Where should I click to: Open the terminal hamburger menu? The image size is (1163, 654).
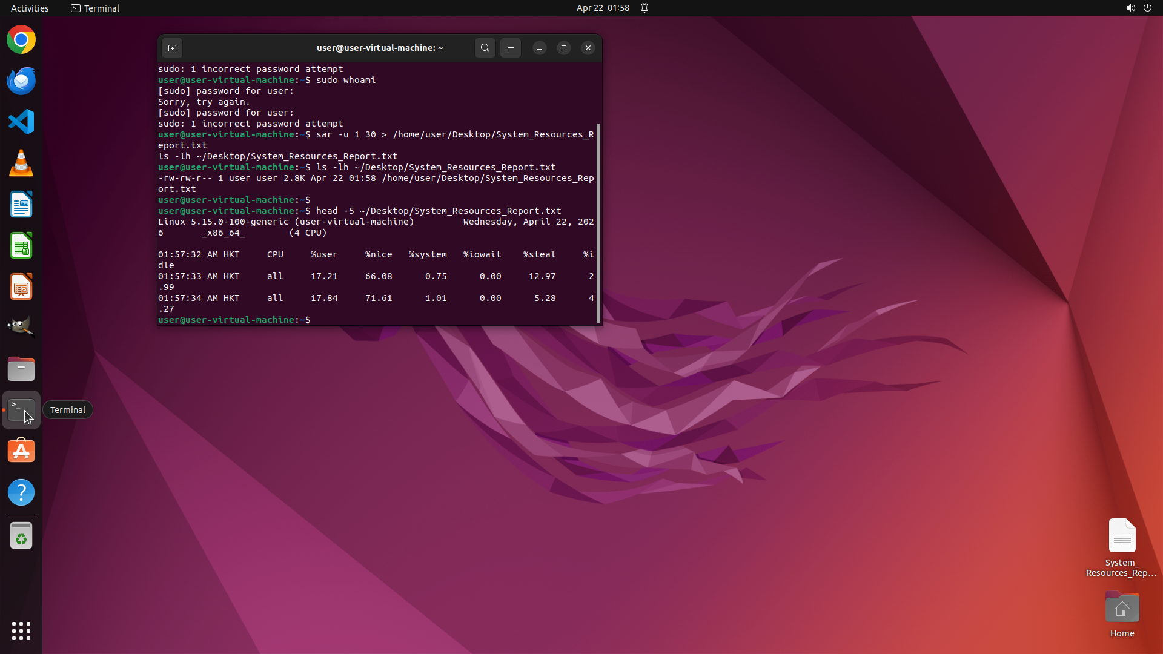point(511,48)
